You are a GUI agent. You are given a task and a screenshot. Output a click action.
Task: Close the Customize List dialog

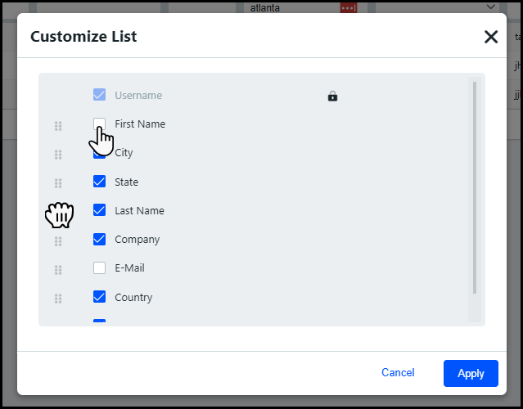(491, 36)
